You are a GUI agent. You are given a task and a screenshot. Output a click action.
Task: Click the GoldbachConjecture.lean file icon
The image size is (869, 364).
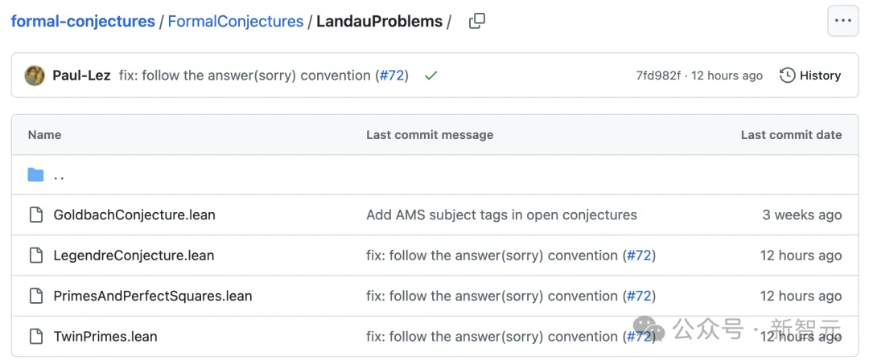coord(35,215)
